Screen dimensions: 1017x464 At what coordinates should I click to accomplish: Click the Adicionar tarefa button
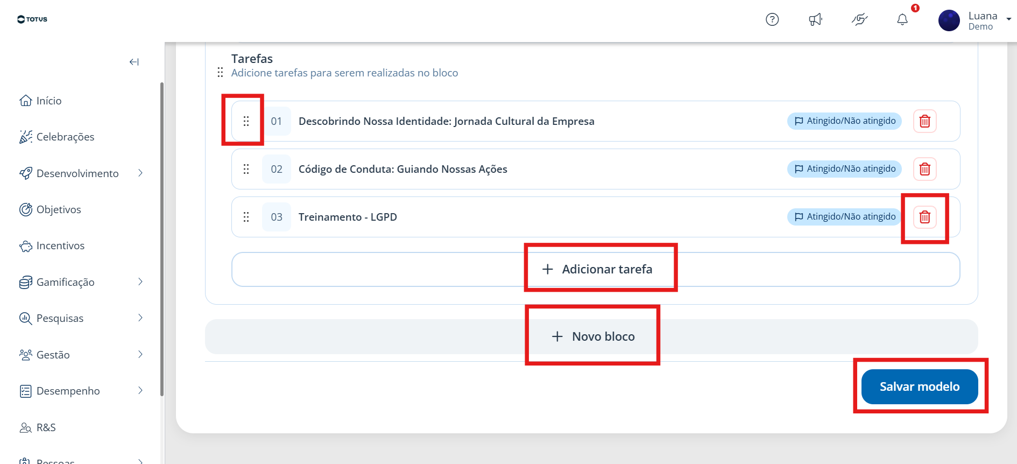596,269
